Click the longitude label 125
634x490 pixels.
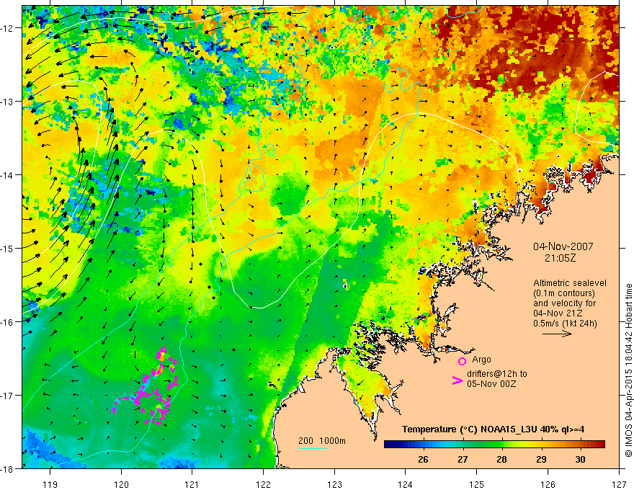point(477,484)
